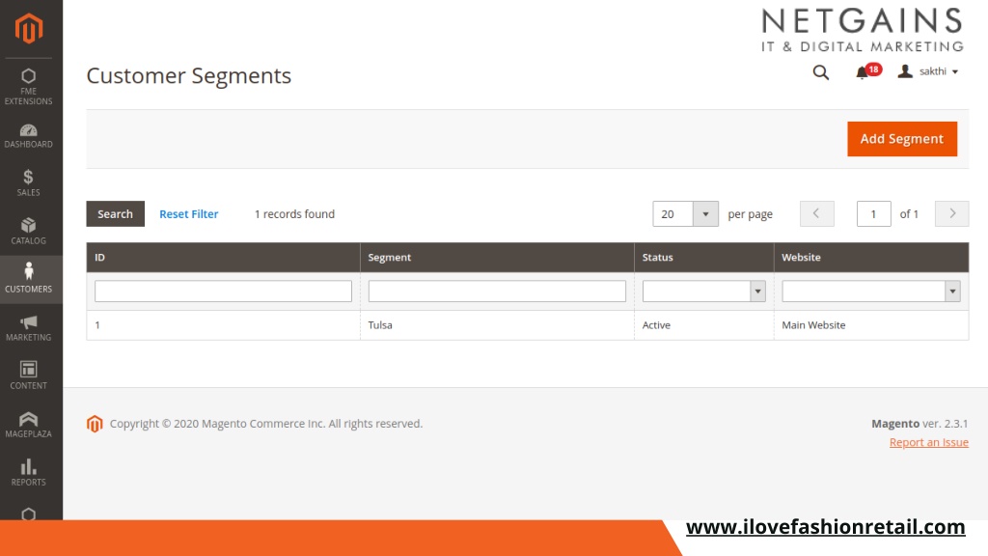
Task: Open the Catalog menu
Action: click(28, 232)
